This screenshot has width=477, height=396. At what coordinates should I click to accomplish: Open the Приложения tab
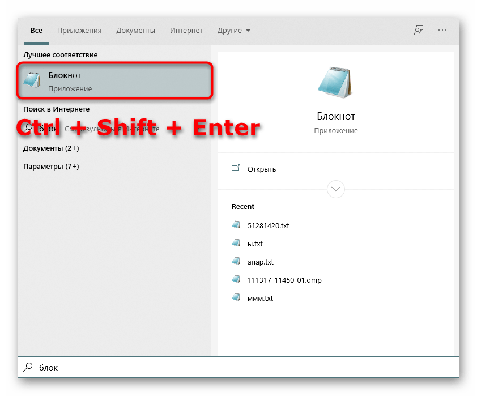(x=79, y=31)
